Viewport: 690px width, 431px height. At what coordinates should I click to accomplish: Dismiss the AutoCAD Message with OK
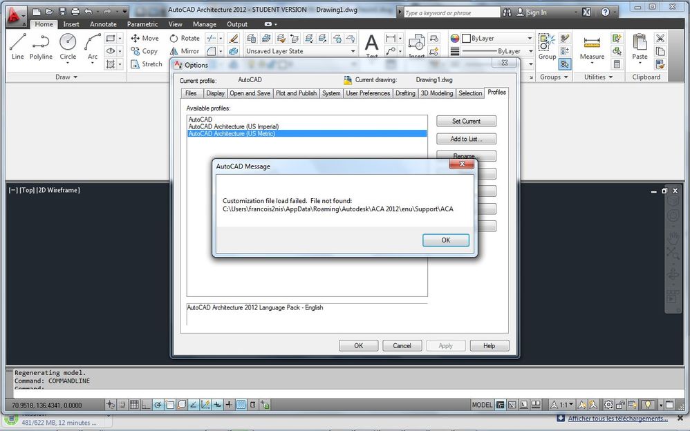click(x=445, y=240)
